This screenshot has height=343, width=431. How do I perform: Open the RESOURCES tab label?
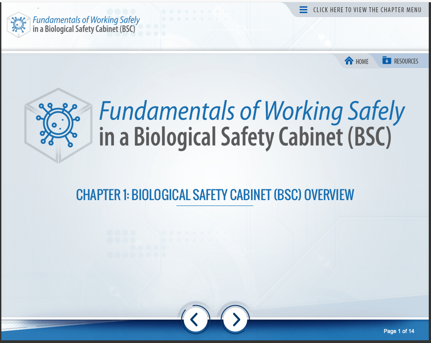click(x=406, y=61)
